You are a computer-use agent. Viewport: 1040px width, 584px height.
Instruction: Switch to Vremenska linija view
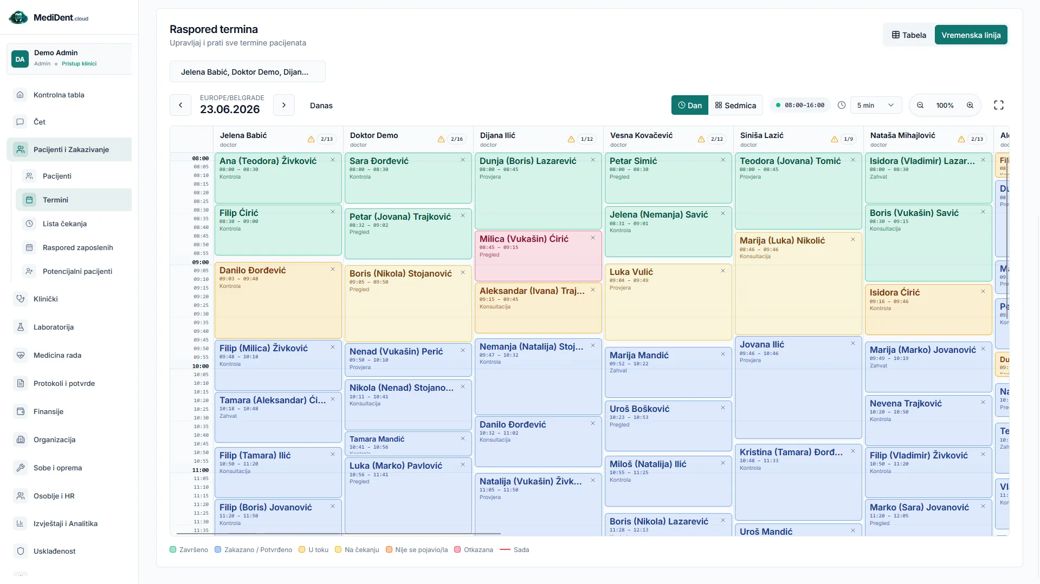tap(971, 35)
